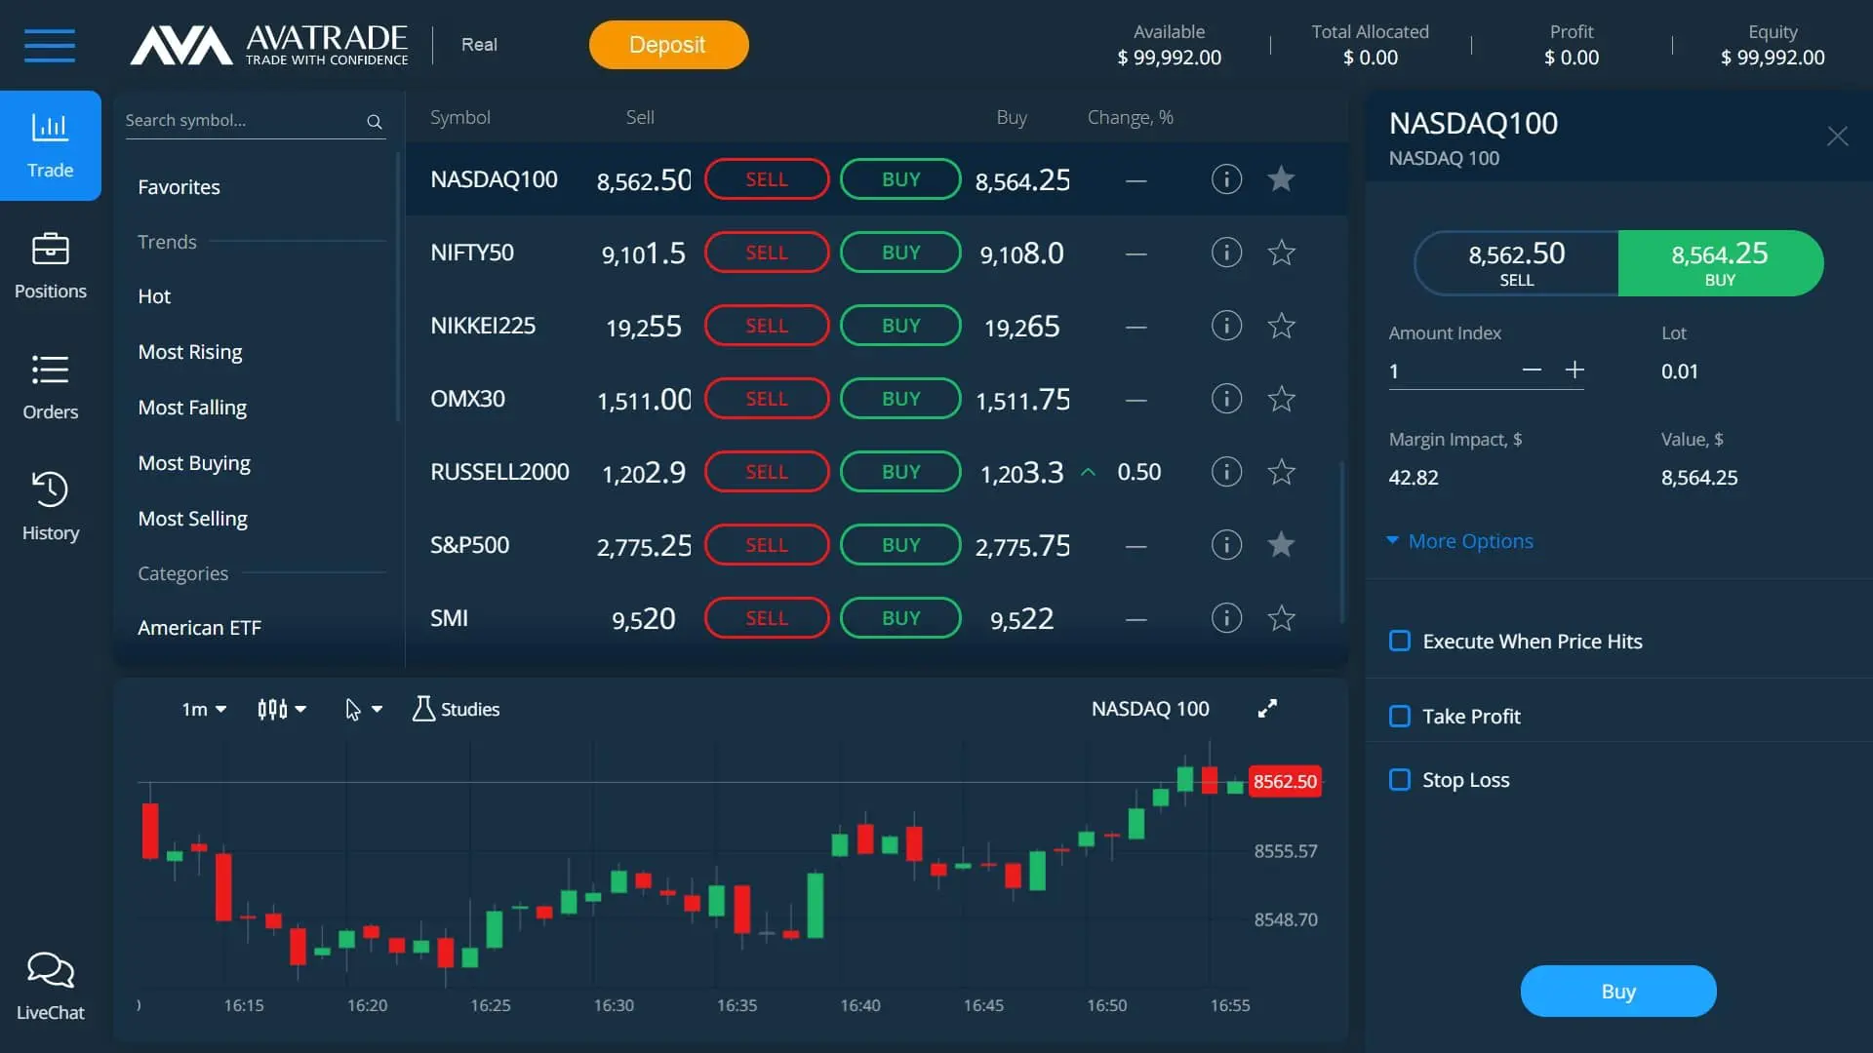Open info for OMX30
This screenshot has width=1873, height=1053.
pos(1226,399)
